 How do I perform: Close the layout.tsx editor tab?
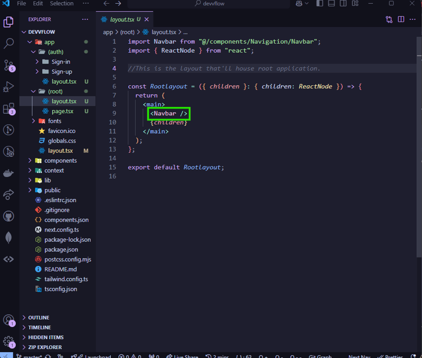147,19
